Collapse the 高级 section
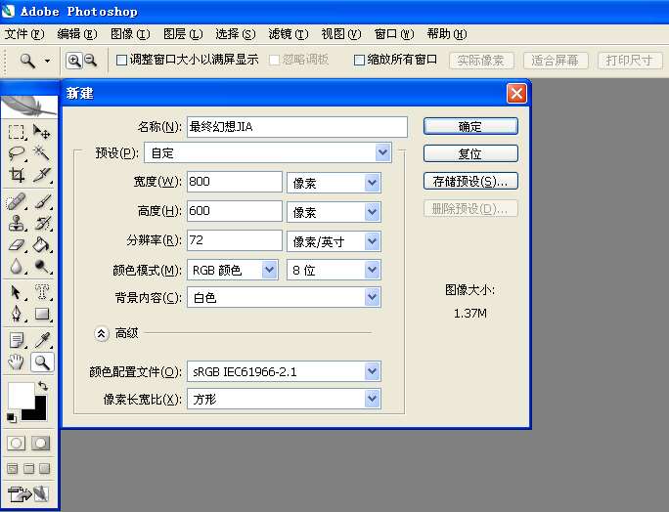This screenshot has height=512, width=669. tap(101, 333)
